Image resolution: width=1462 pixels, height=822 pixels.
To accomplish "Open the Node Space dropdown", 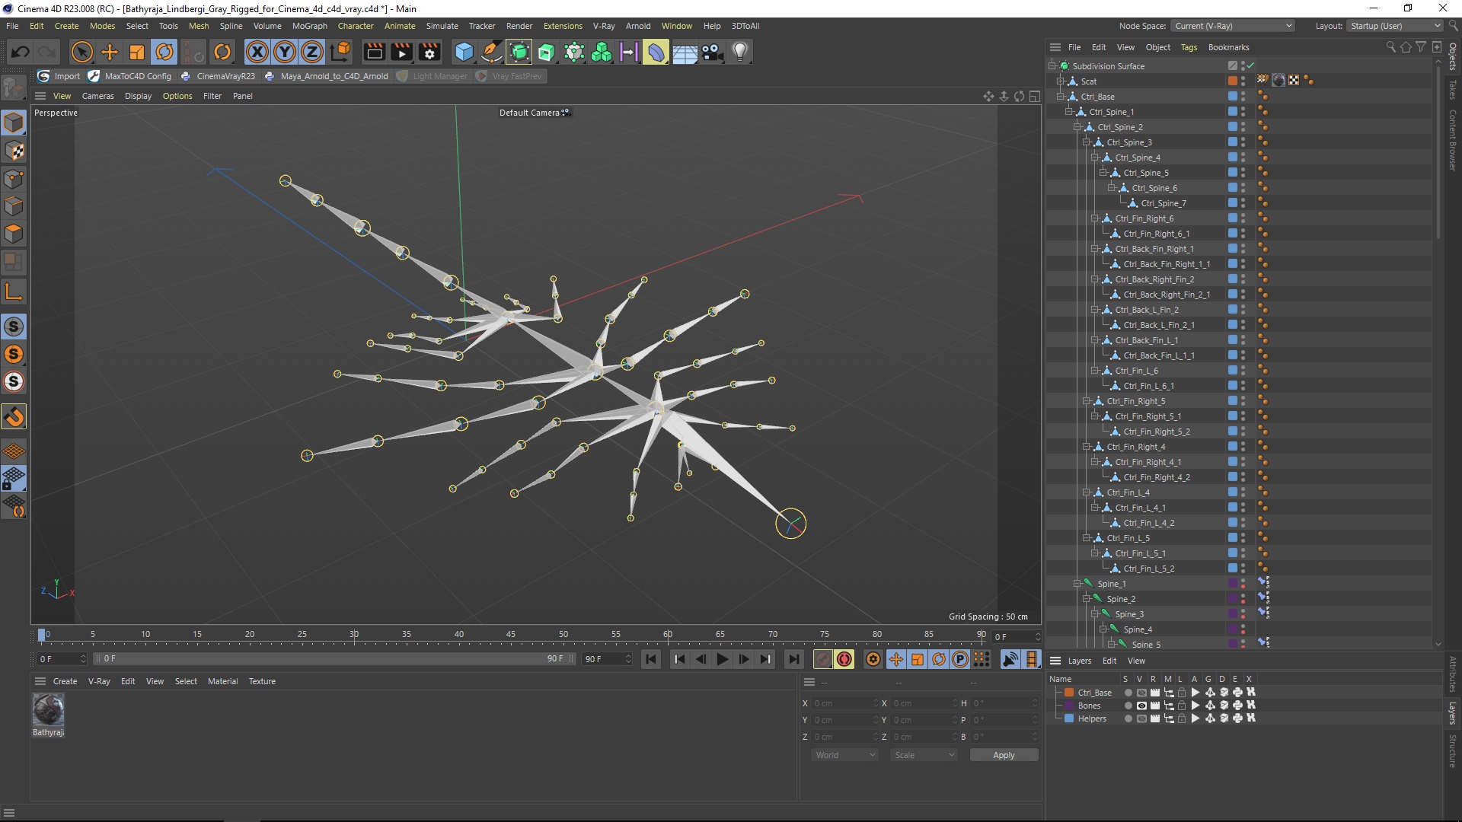I will click(1233, 26).
